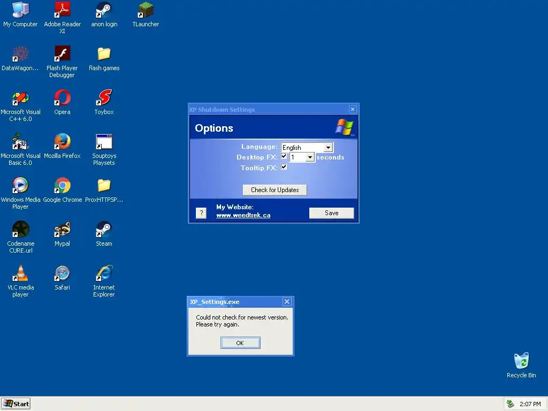
Task: Click the Check for Updates button
Action: pyautogui.click(x=275, y=190)
